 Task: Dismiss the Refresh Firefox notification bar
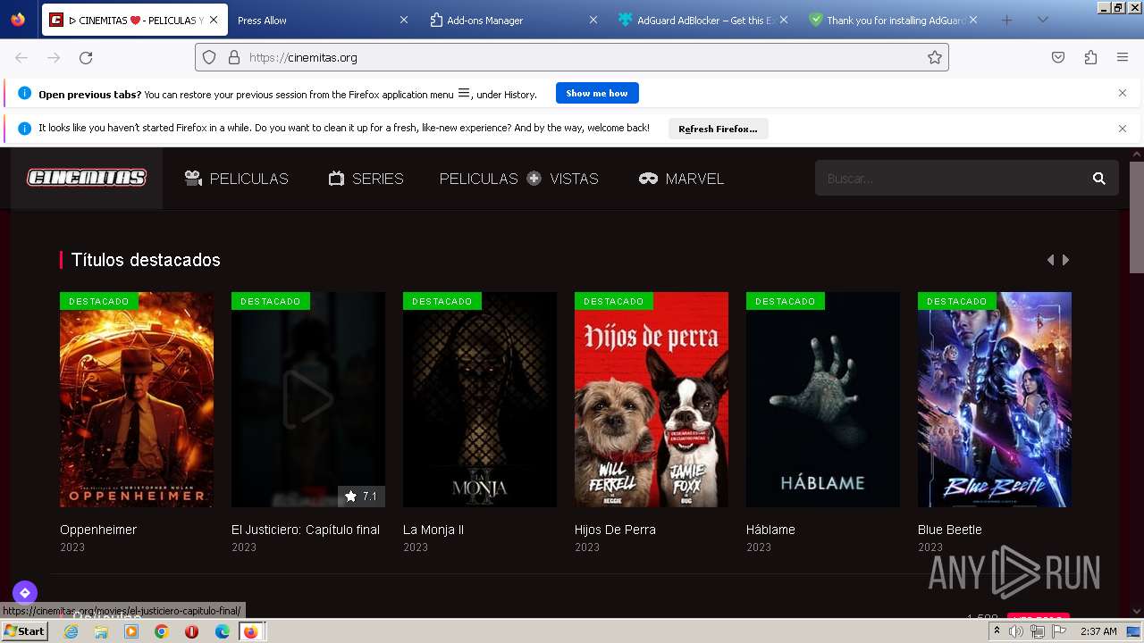click(1123, 129)
